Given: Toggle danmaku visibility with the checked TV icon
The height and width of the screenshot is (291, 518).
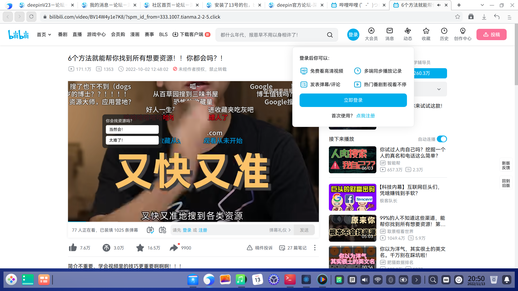Looking at the screenshot, I should point(151,230).
